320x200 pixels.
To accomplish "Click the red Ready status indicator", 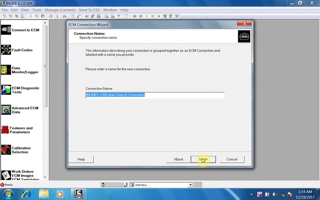I will [2, 185].
